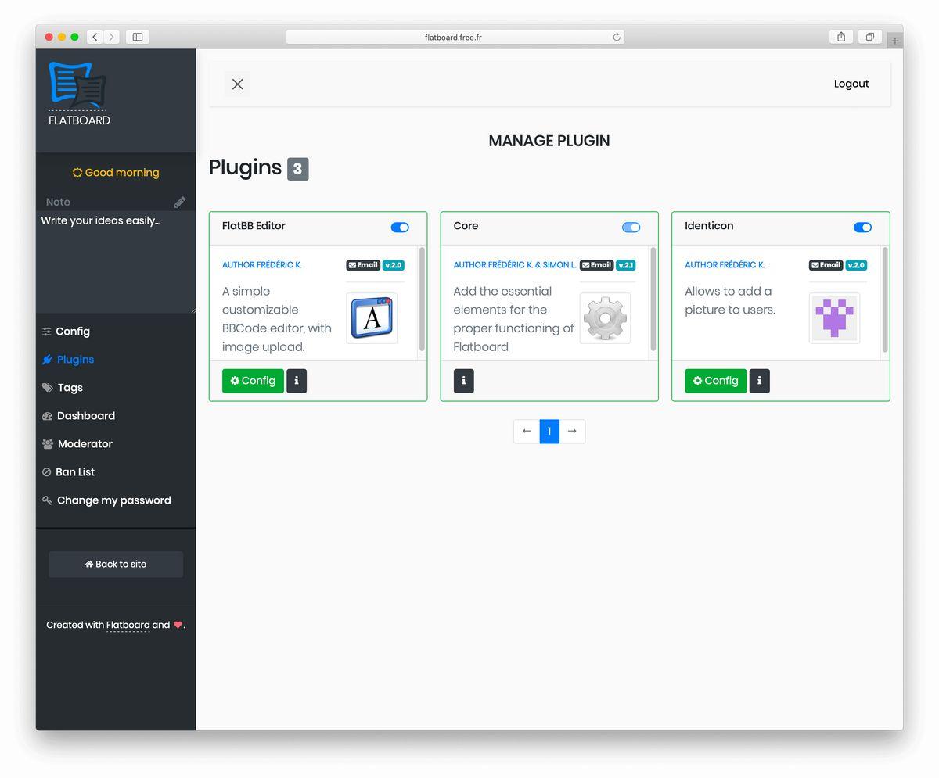Screen dimensions: 939x778
Task: Click the Core card scrollbar
Action: tap(653, 299)
